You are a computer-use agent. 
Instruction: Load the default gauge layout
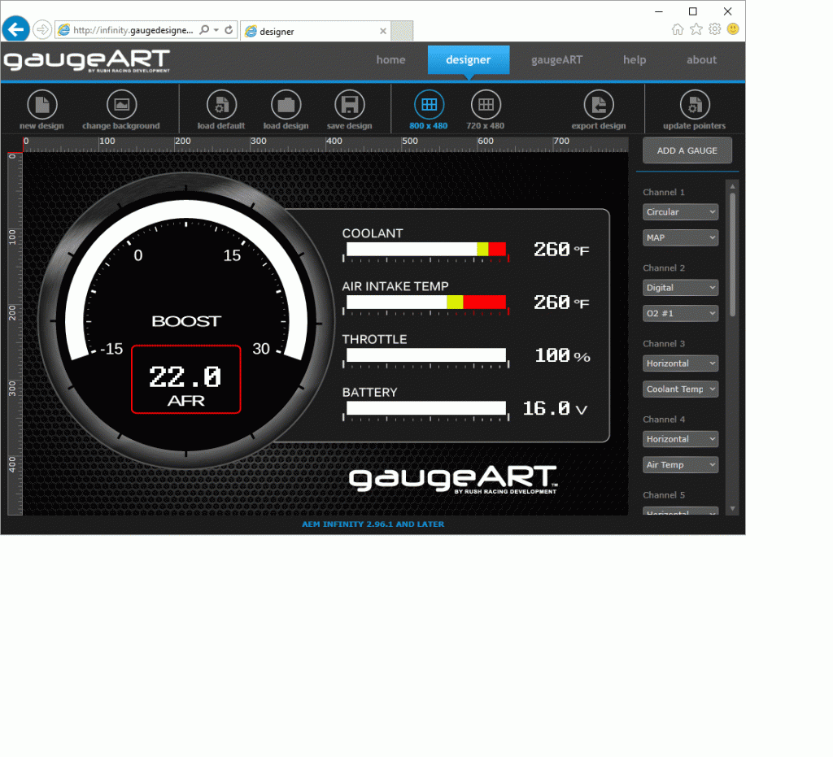coord(220,109)
